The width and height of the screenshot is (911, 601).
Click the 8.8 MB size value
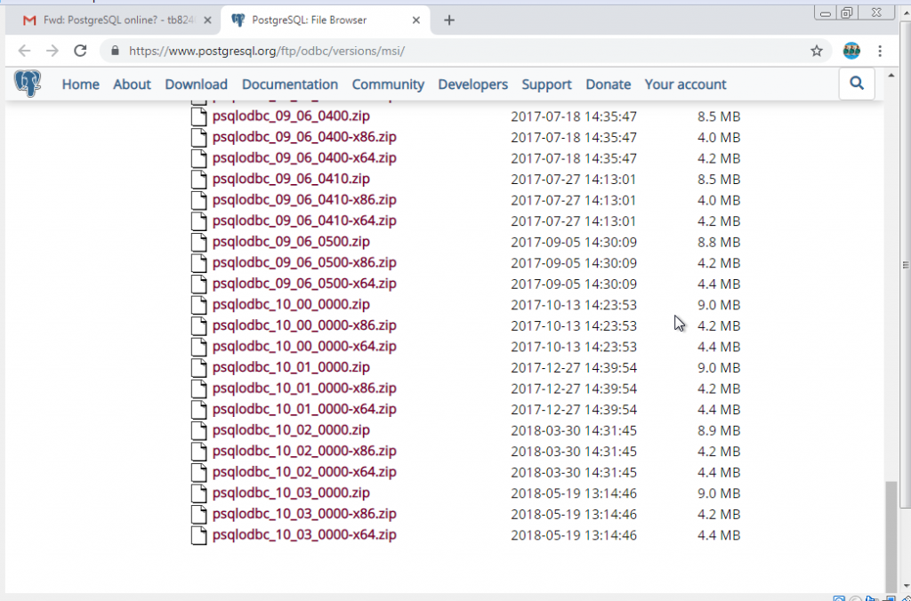(x=719, y=242)
